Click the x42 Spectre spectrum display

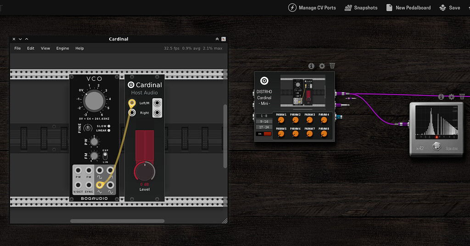pyautogui.click(x=437, y=122)
